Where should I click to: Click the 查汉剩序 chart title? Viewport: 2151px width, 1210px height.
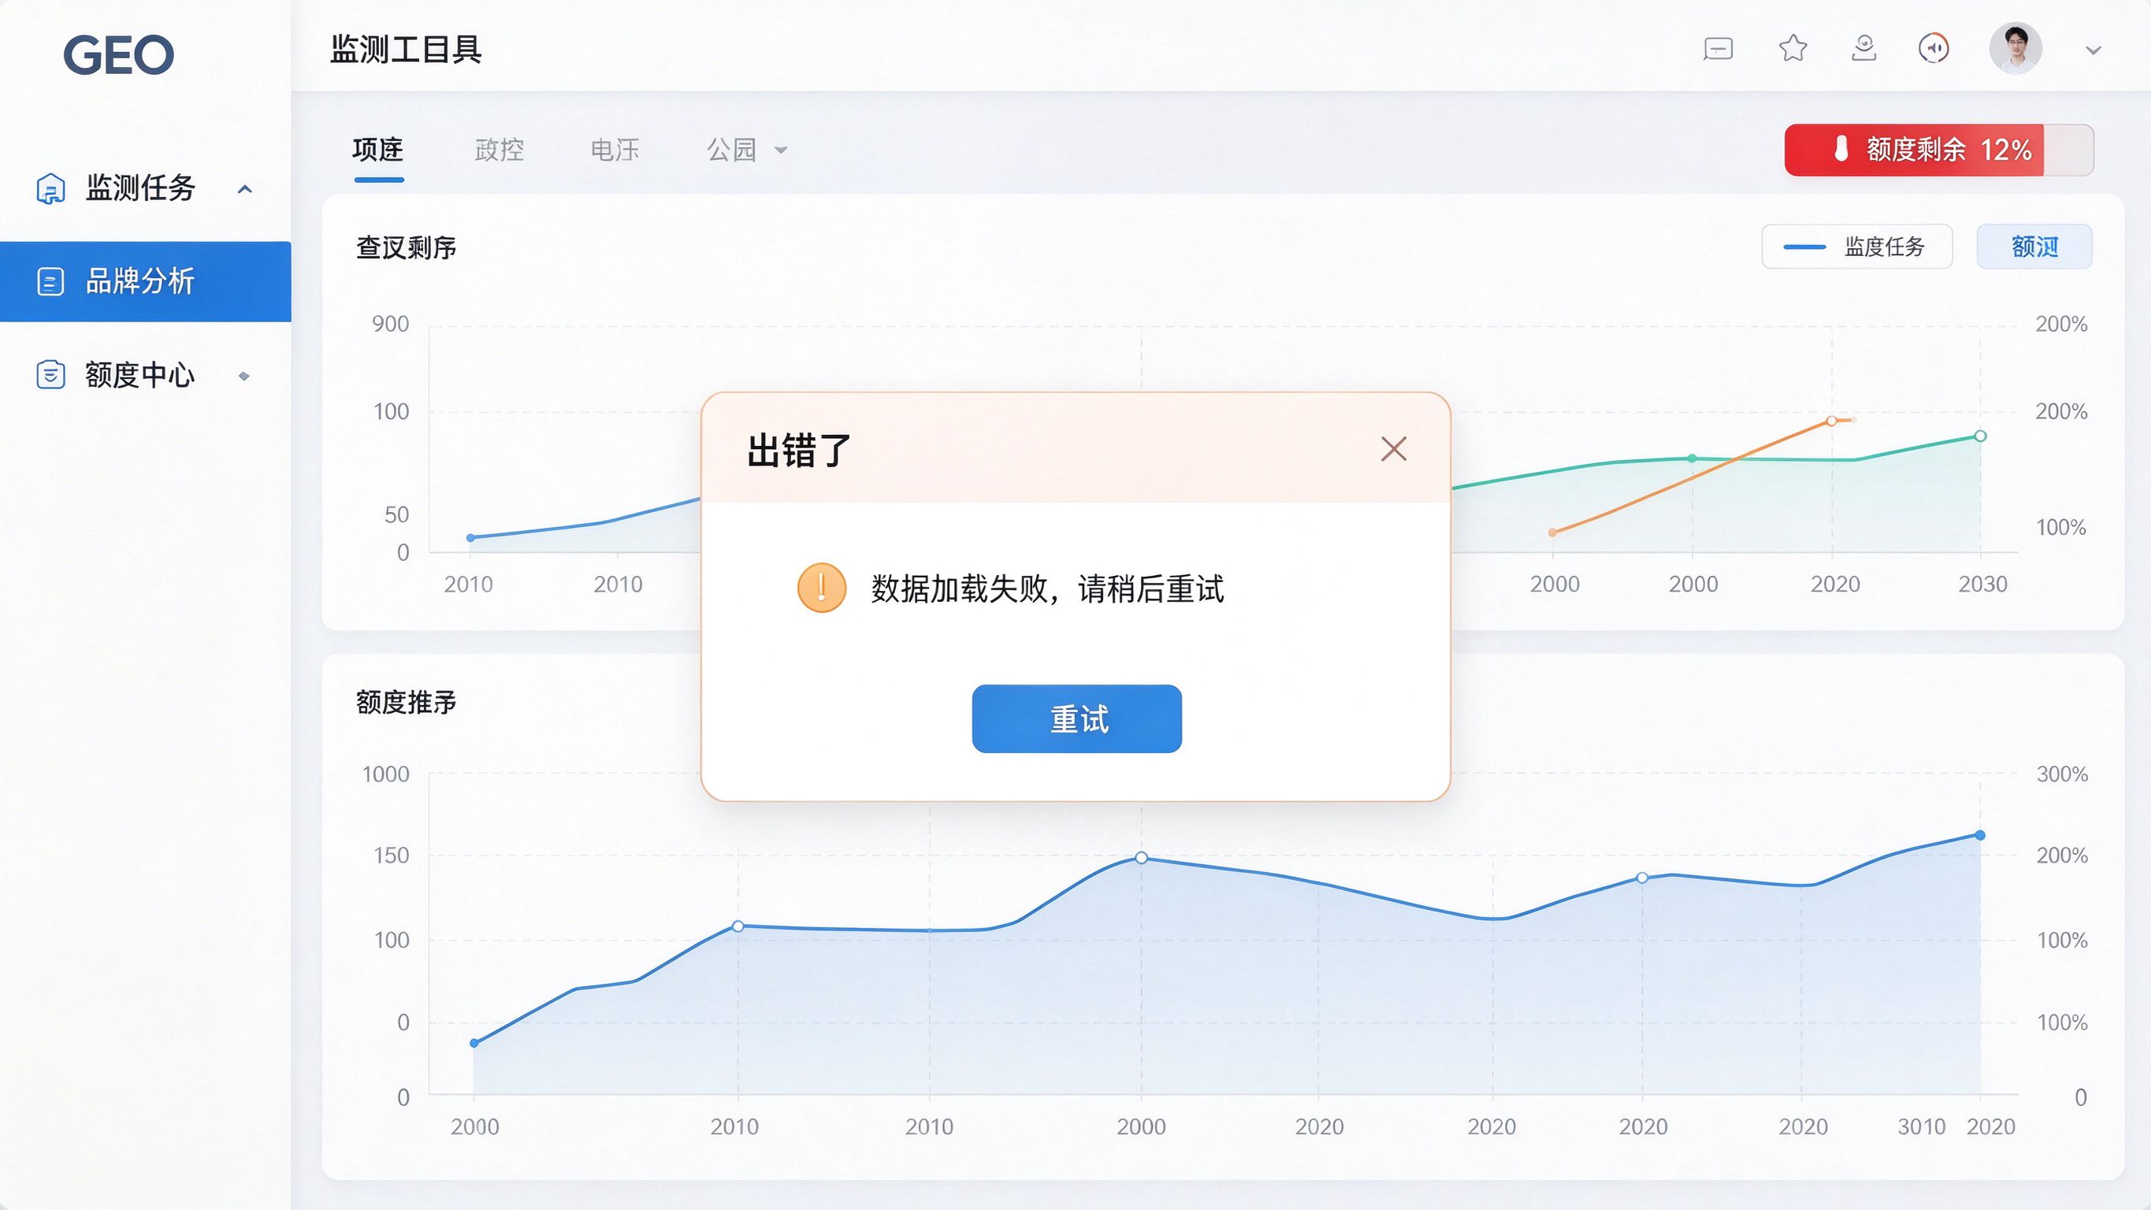pos(406,248)
